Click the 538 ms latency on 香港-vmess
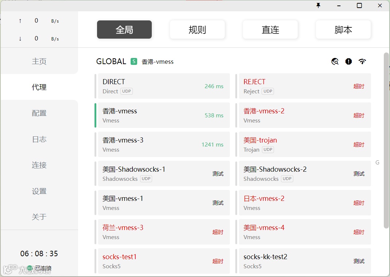390x277 pixels. [214, 115]
